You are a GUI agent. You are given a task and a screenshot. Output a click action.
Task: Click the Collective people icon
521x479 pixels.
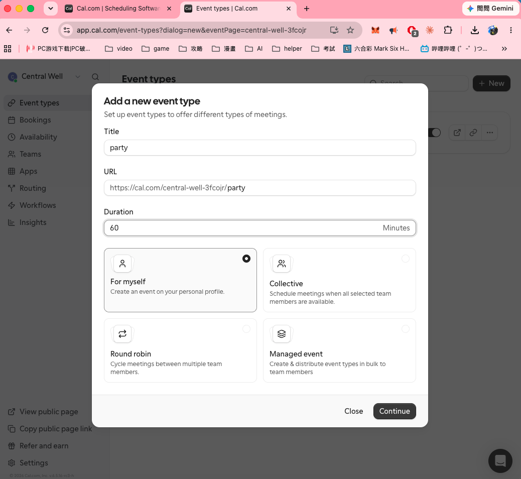pos(282,264)
